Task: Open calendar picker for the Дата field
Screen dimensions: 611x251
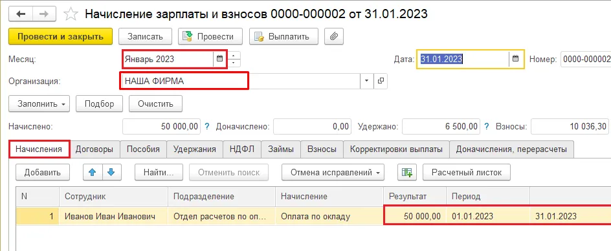Action: tap(516, 60)
